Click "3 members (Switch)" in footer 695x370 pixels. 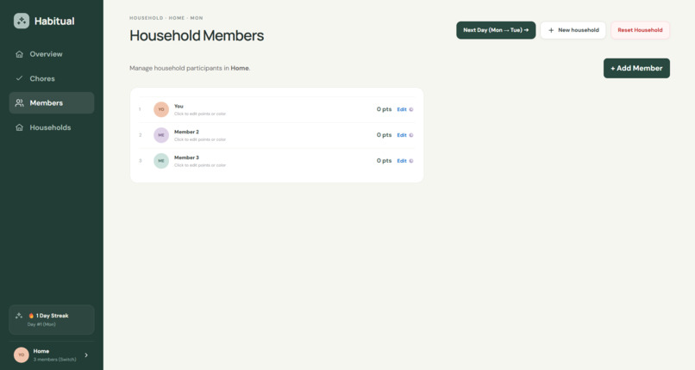point(54,360)
